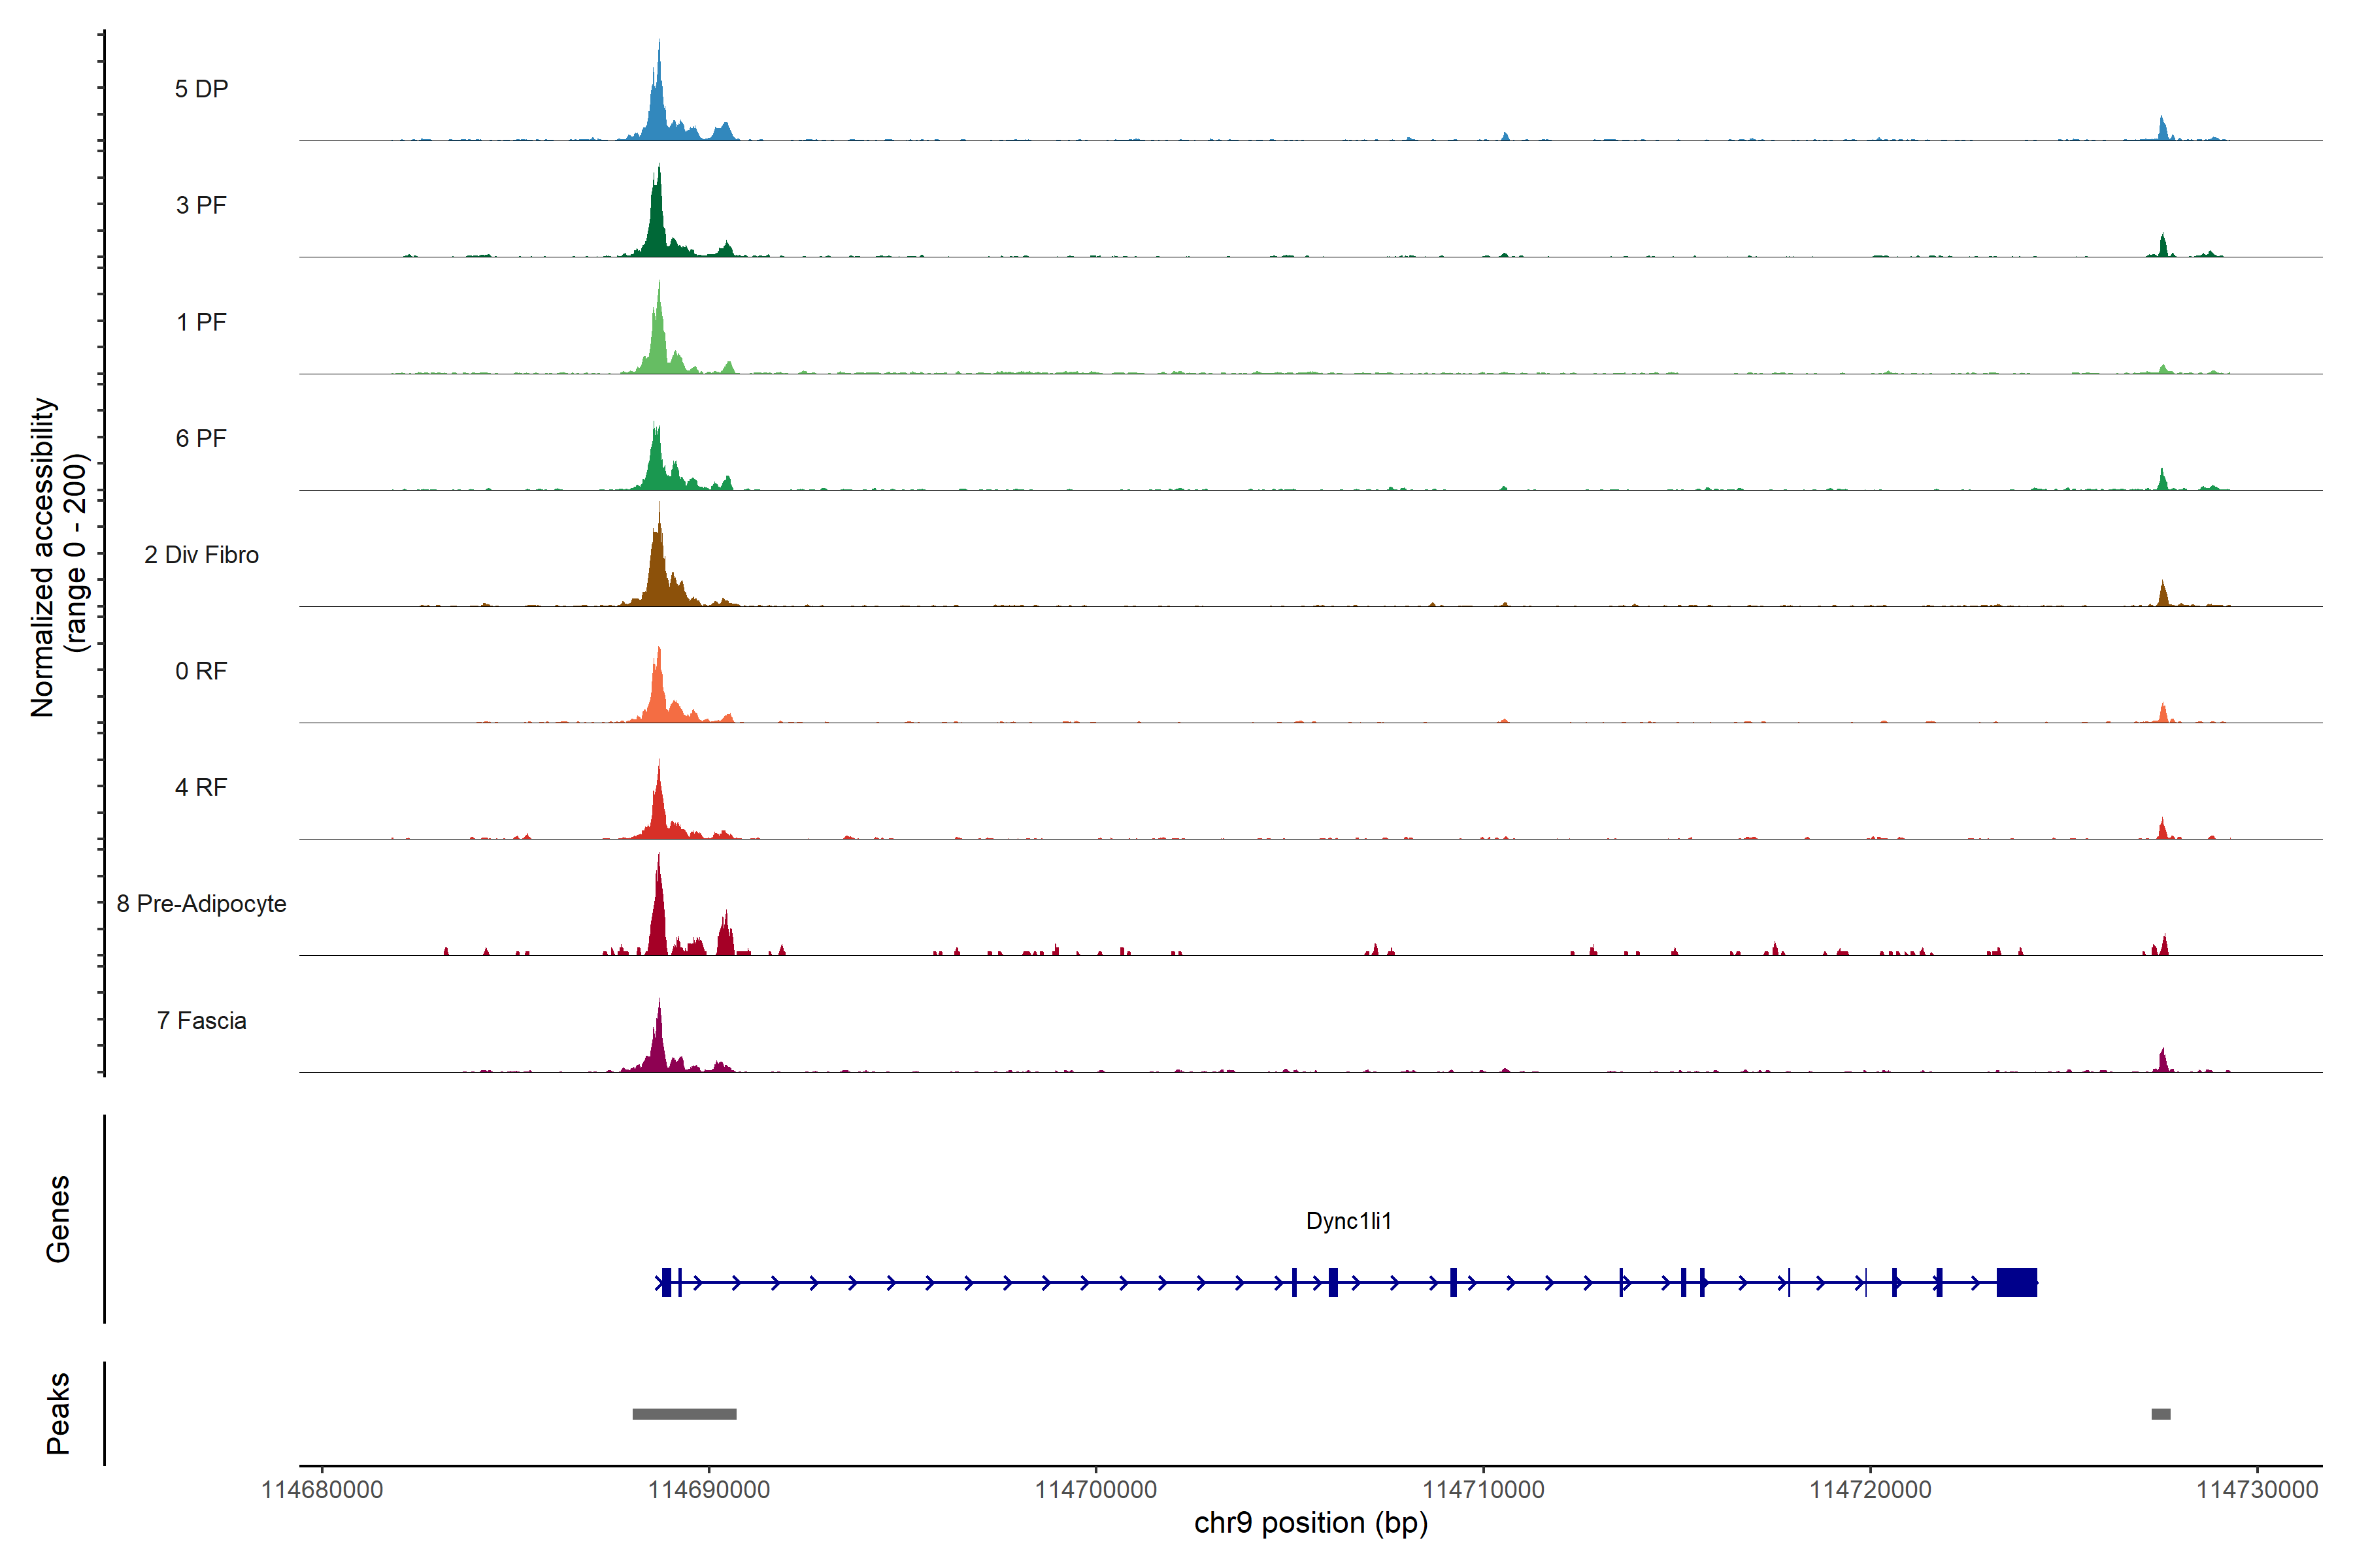The height and width of the screenshot is (1568, 2353).
Task: Select the 8 Pre-Adipocyte track label
Action: 201,904
